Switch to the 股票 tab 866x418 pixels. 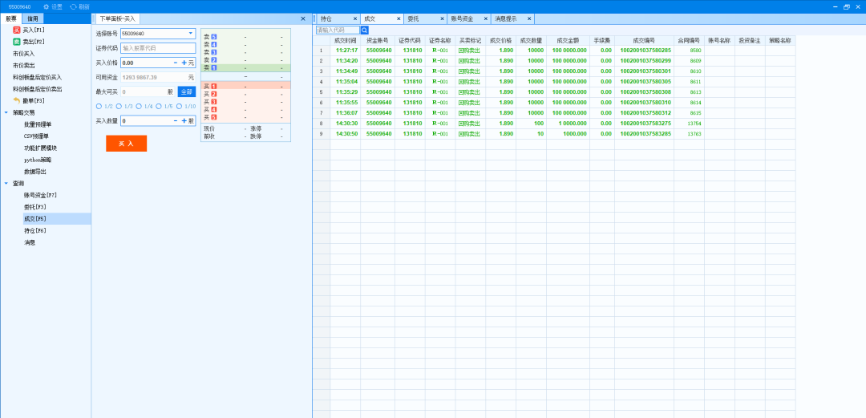click(11, 18)
